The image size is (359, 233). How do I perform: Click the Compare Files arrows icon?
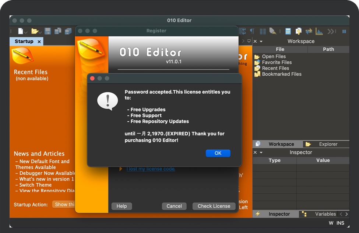pyautogui.click(x=309, y=31)
